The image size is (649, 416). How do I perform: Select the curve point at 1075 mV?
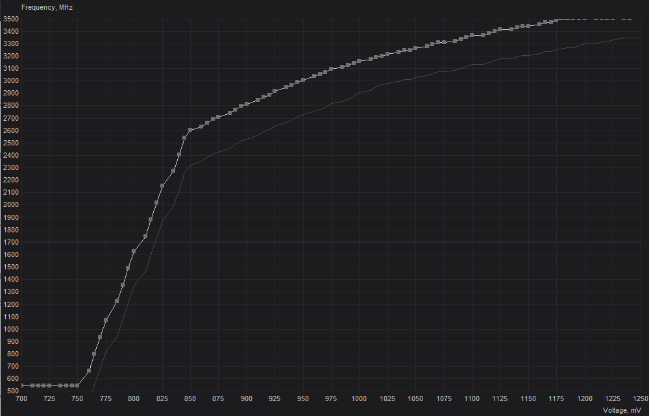point(444,42)
